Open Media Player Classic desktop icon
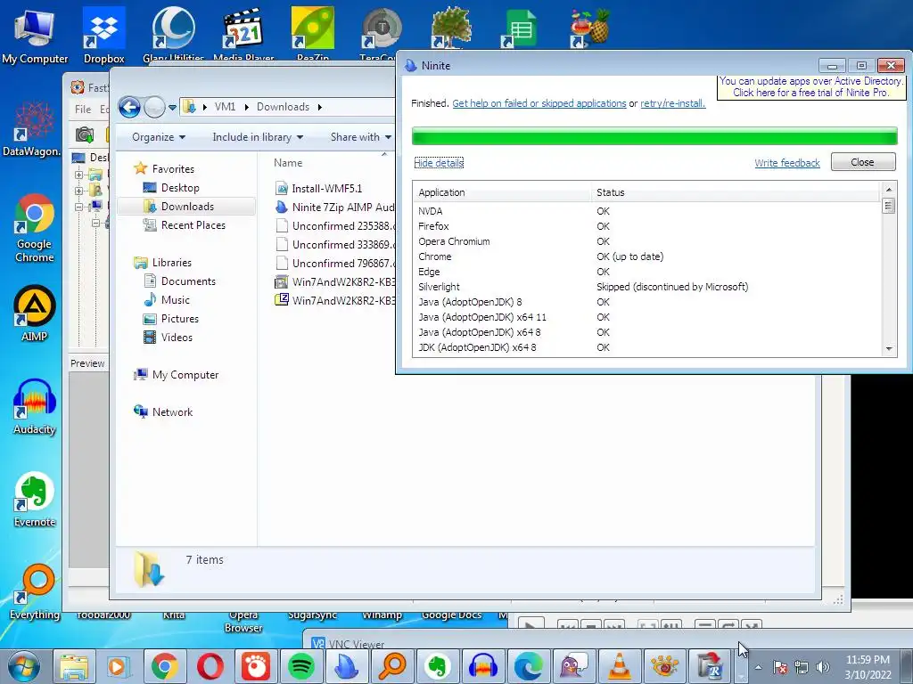This screenshot has width=913, height=684. [x=243, y=35]
